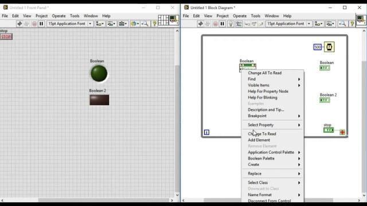Expand Application Control Palette submenu
The image size is (367, 206).
click(x=273, y=152)
